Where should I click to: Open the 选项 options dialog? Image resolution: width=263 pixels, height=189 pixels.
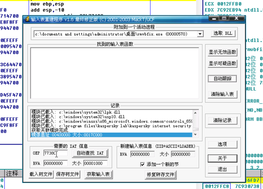222,144
